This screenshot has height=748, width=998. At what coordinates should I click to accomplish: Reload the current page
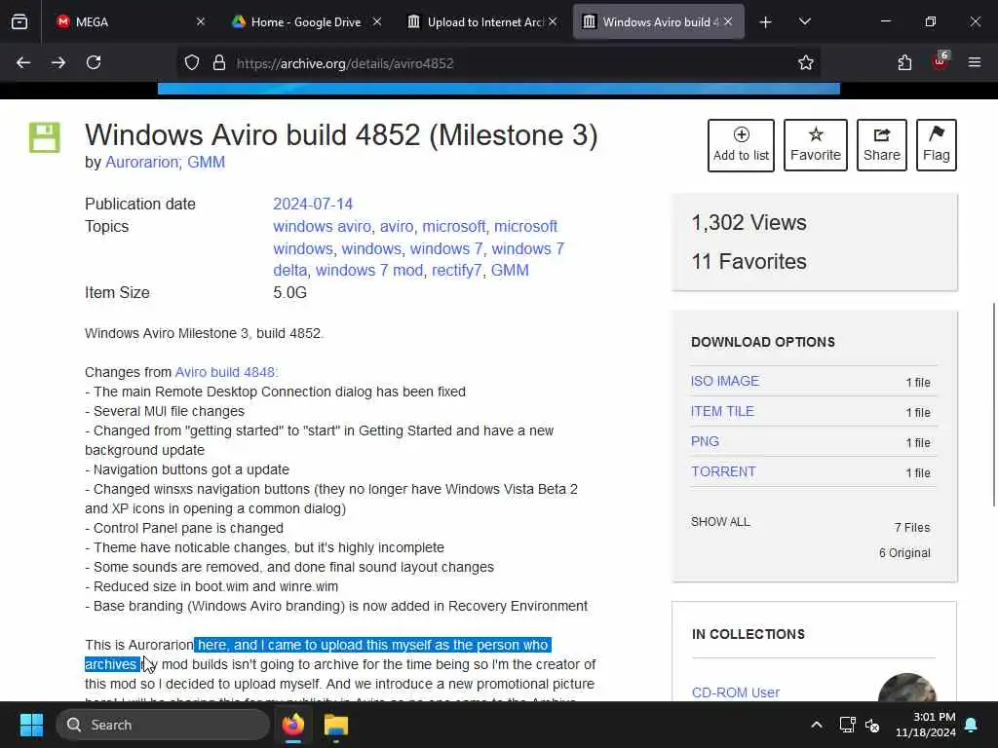[x=94, y=62]
